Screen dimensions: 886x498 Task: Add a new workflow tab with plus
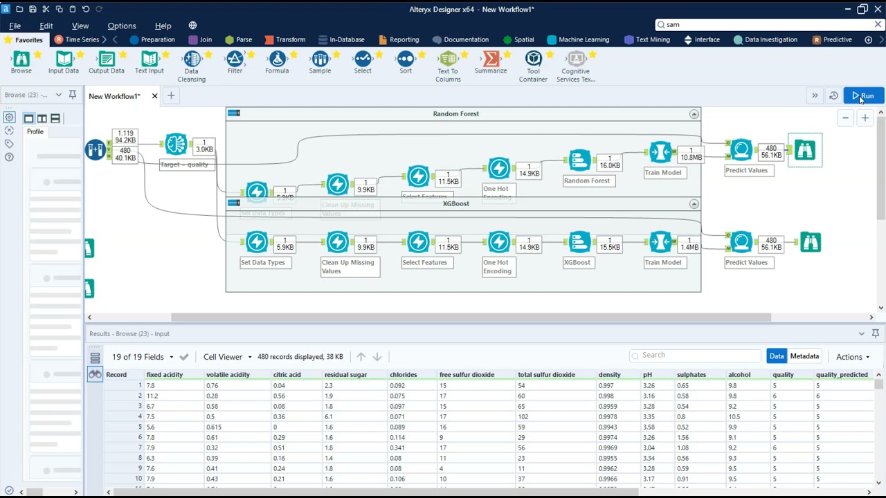click(171, 95)
